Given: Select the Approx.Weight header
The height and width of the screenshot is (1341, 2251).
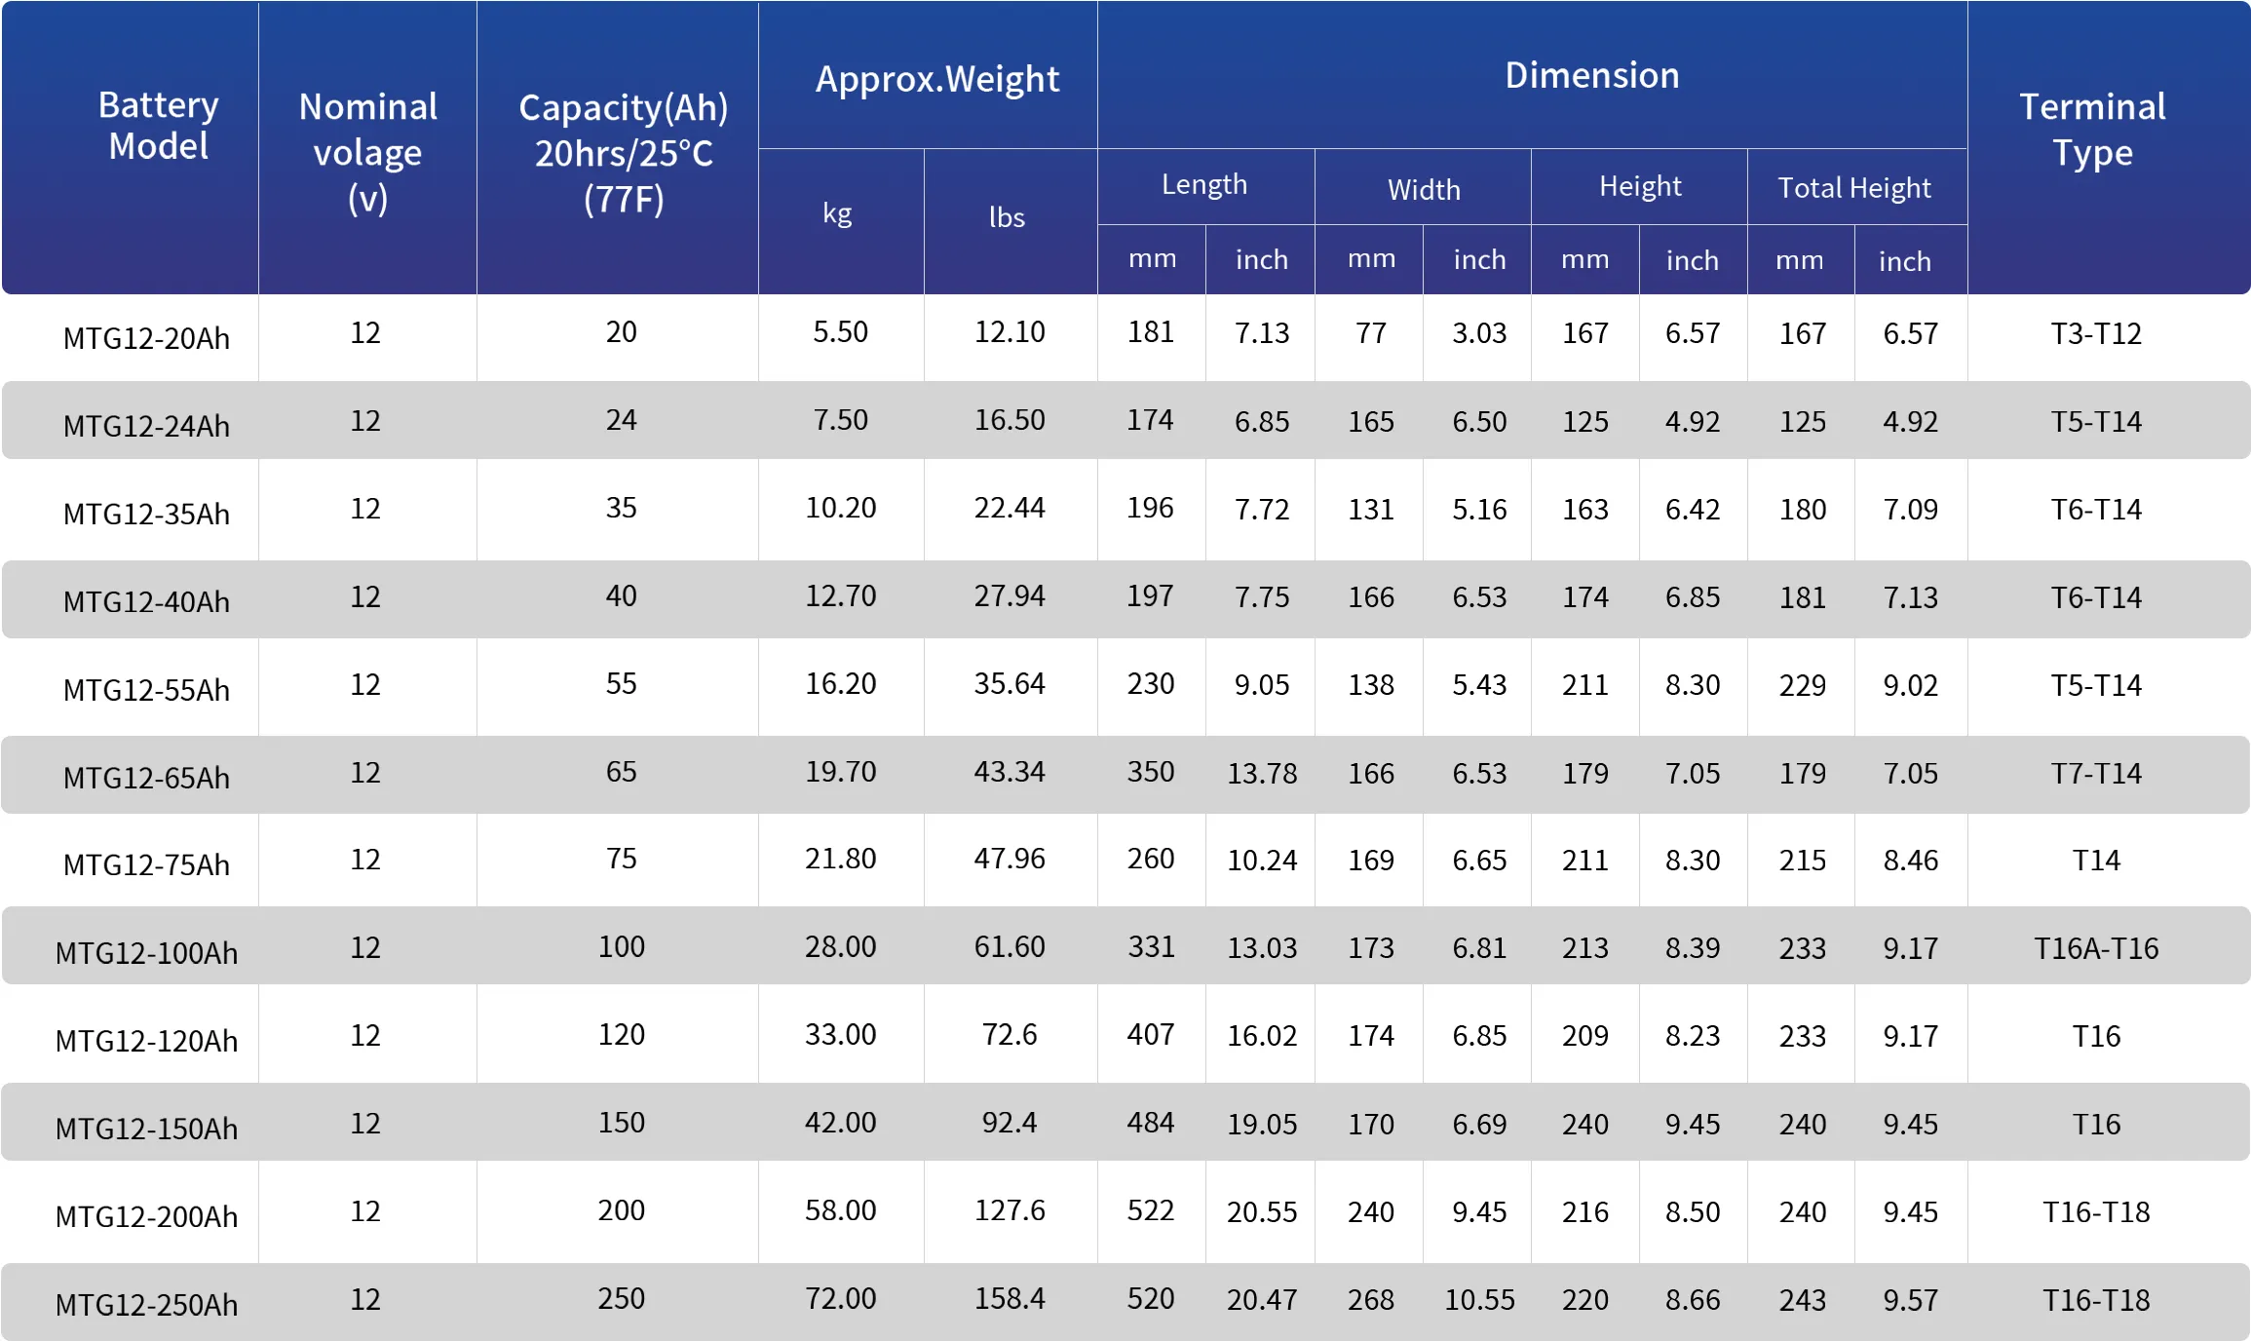Looking at the screenshot, I should 936,79.
